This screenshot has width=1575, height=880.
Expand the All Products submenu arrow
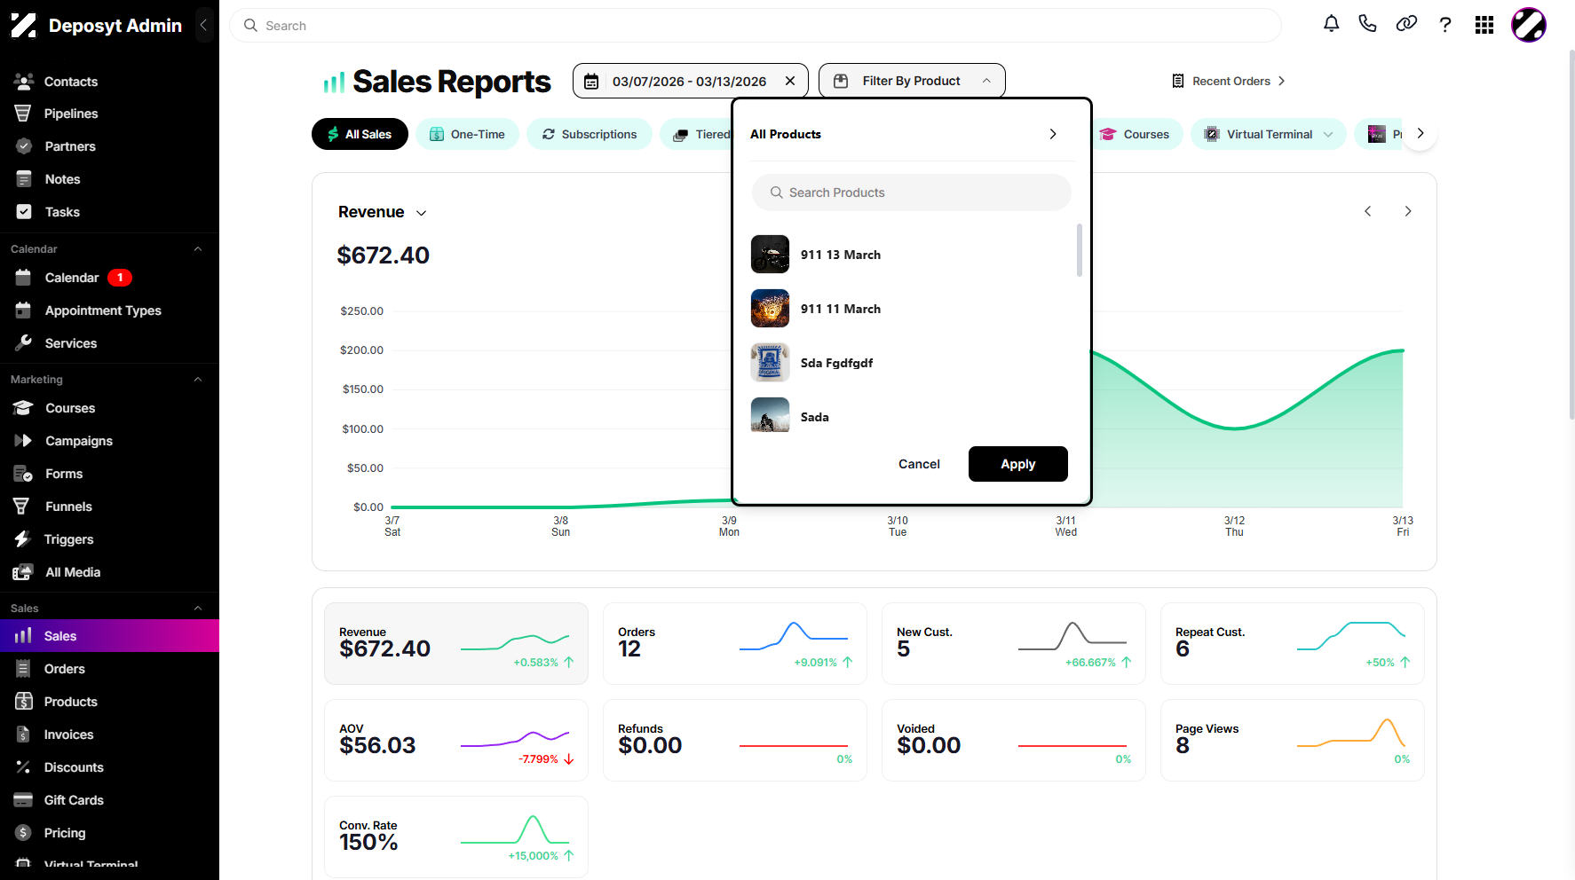[x=1053, y=134]
